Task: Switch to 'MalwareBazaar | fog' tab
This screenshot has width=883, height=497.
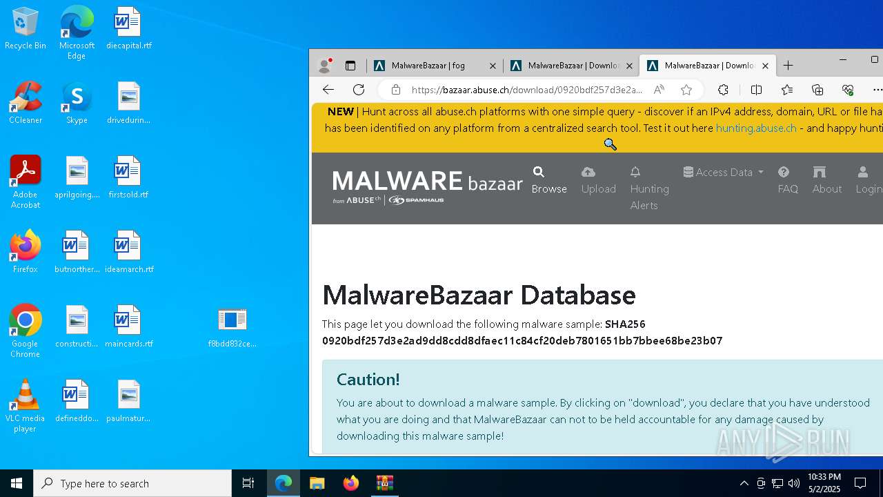Action: point(435,66)
